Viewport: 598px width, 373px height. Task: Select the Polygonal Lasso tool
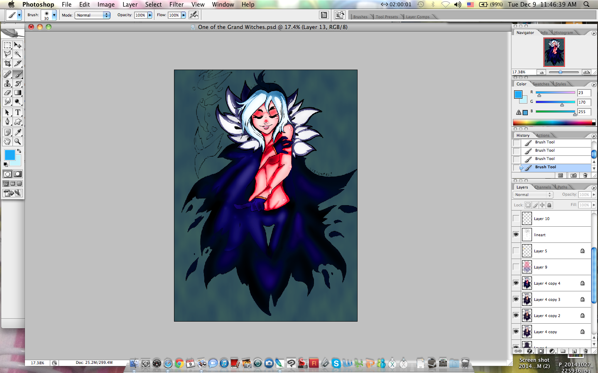click(7, 54)
